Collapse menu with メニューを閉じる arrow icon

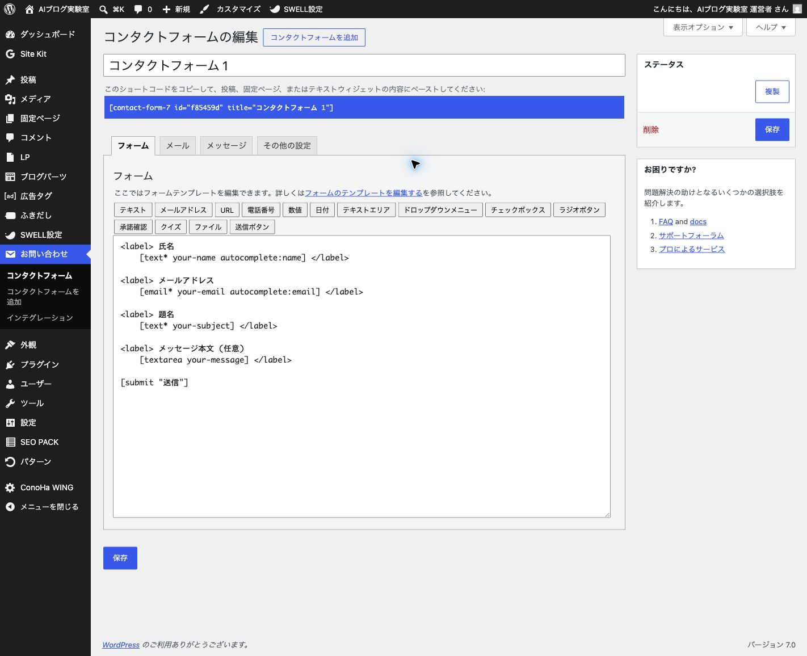[10, 507]
